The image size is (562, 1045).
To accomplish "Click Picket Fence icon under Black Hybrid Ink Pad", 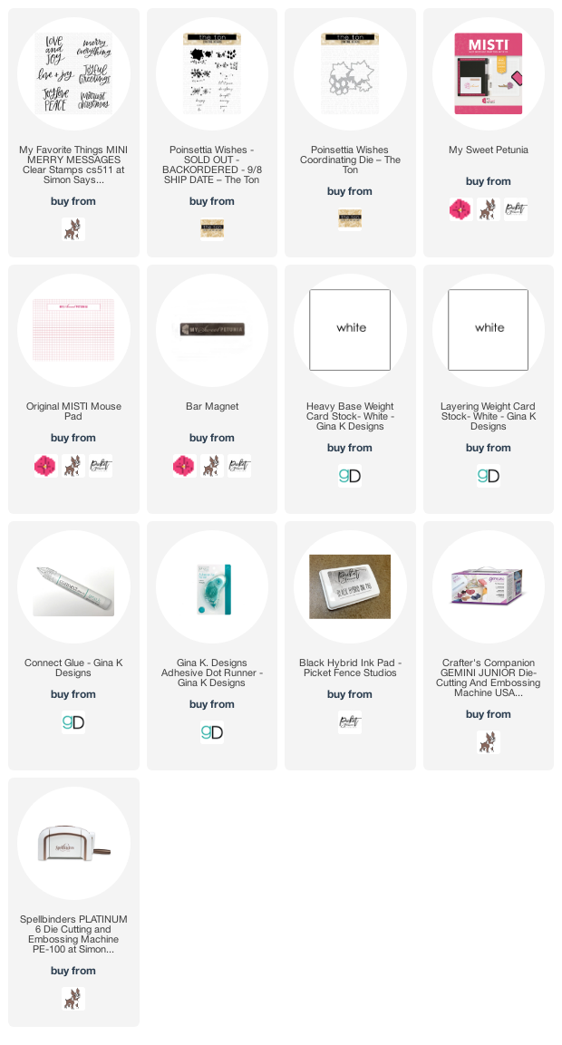I will tap(350, 722).
